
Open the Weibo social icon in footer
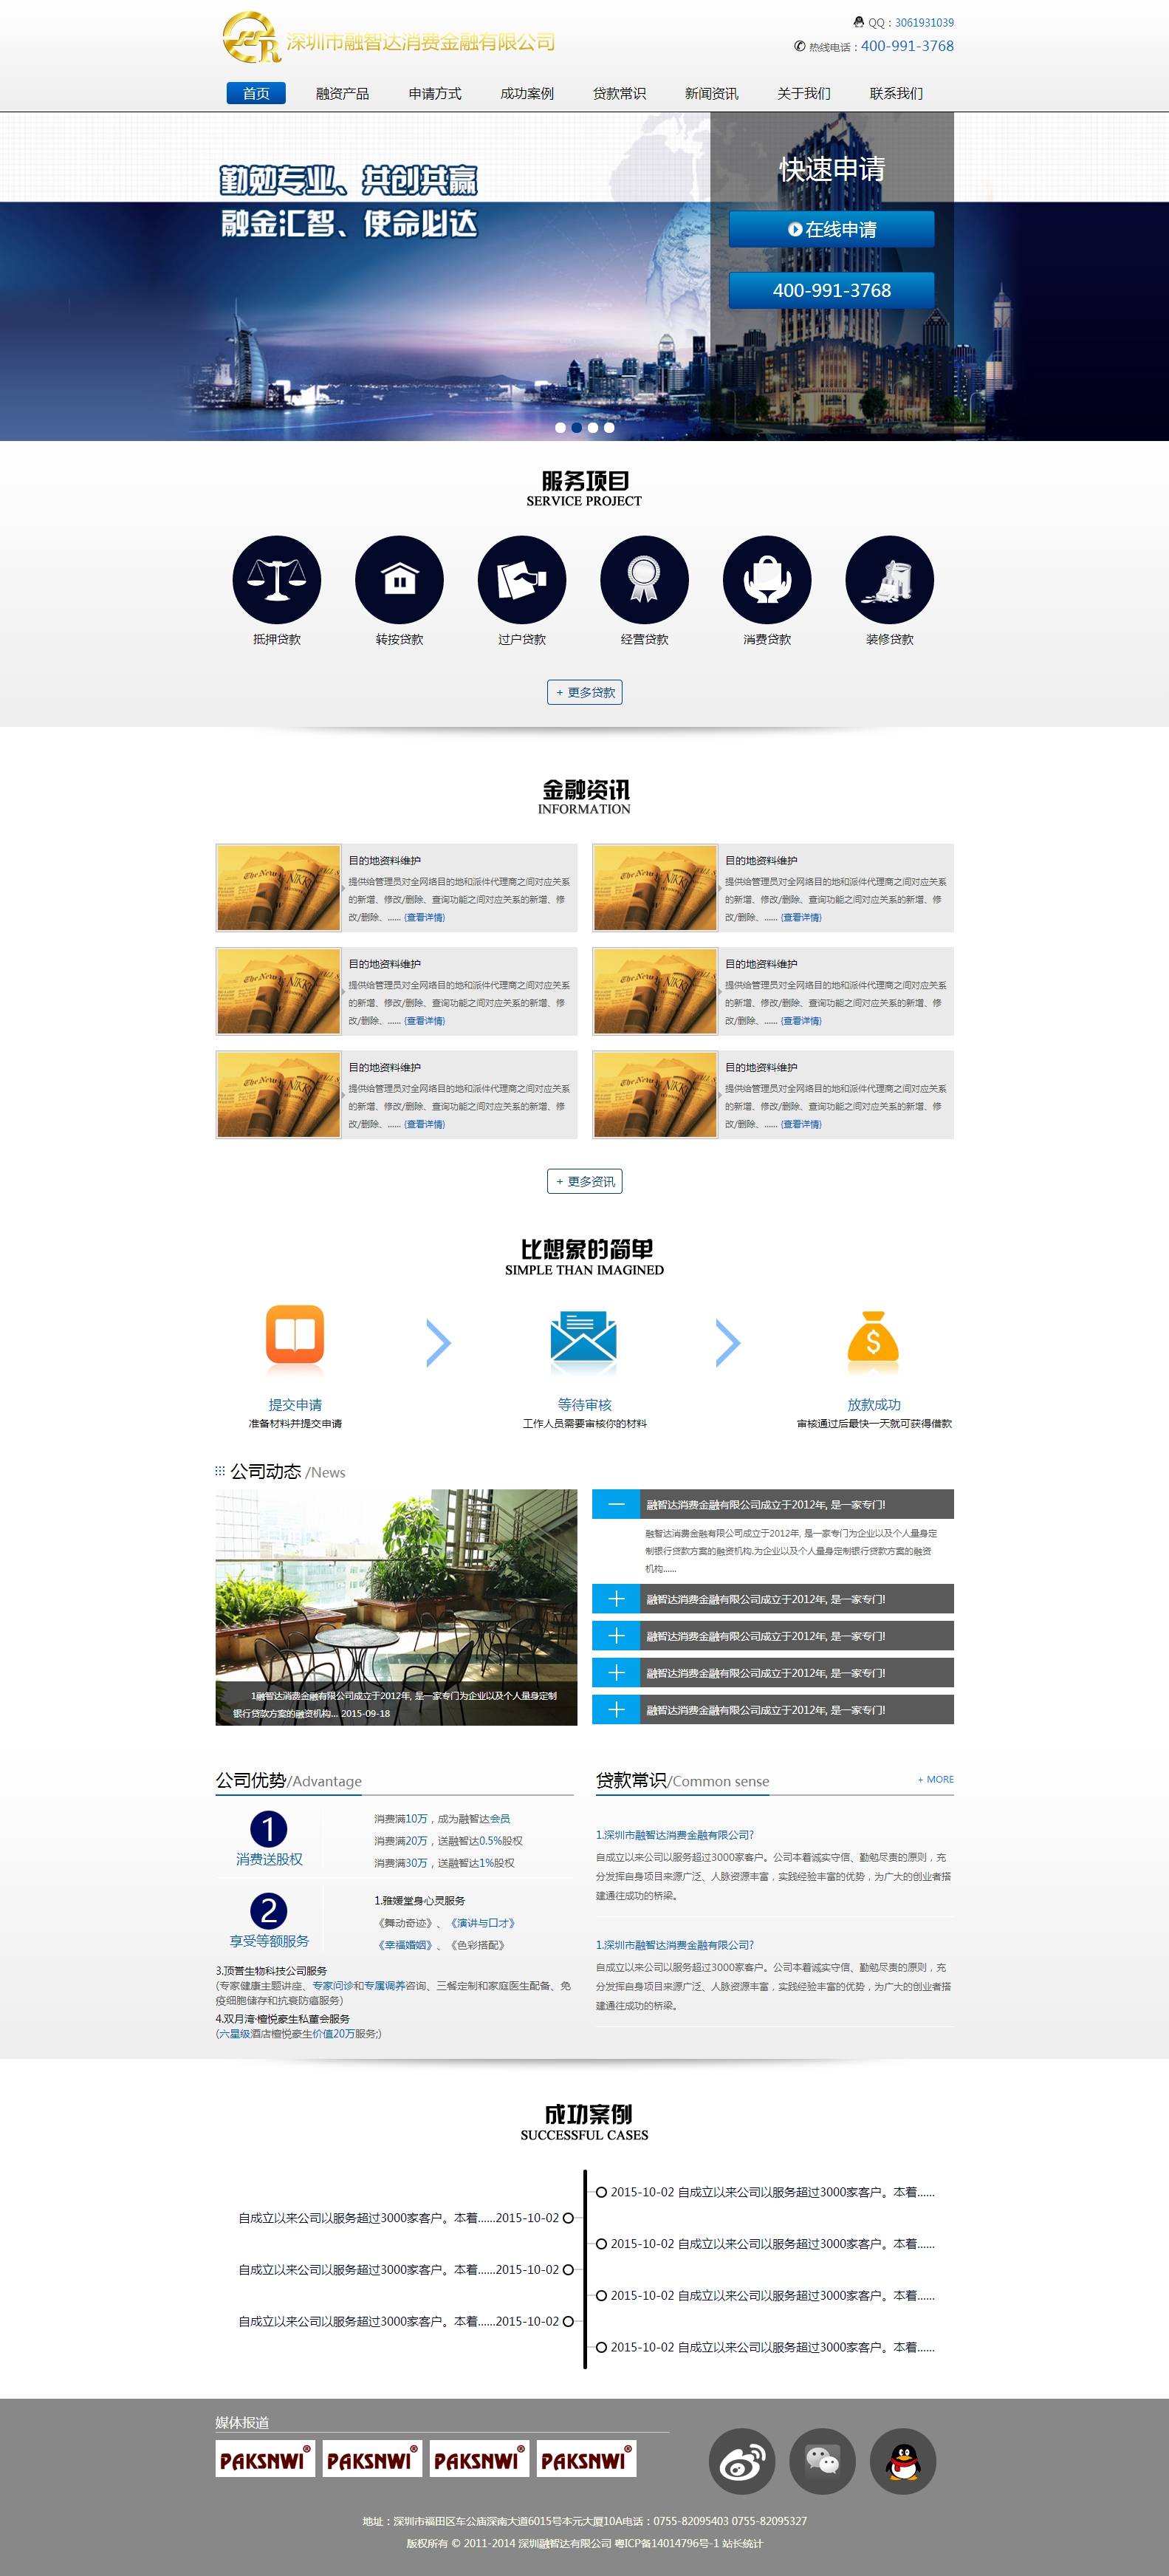(741, 2461)
